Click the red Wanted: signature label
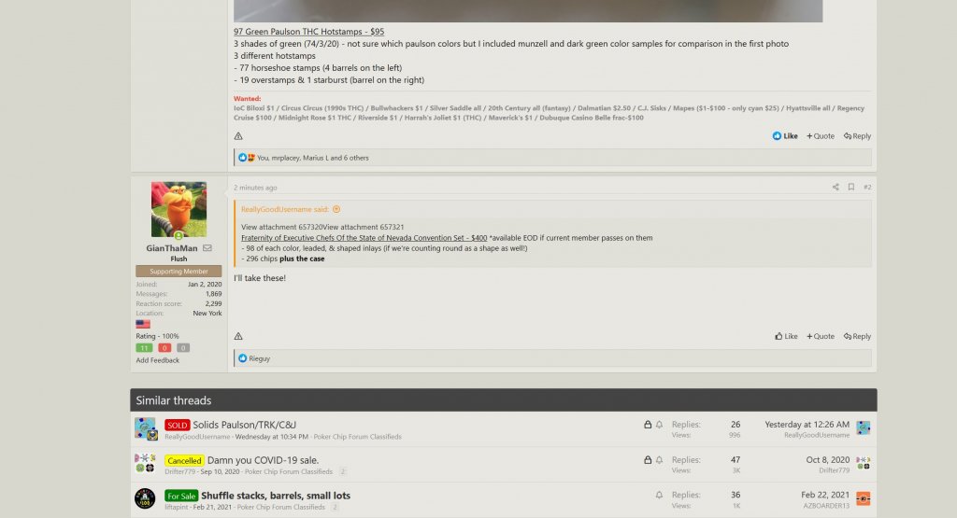Image resolution: width=957 pixels, height=518 pixels. [247, 99]
